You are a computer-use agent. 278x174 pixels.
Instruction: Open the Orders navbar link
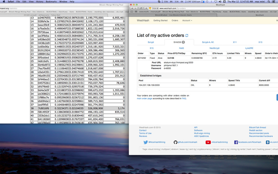click(175, 20)
